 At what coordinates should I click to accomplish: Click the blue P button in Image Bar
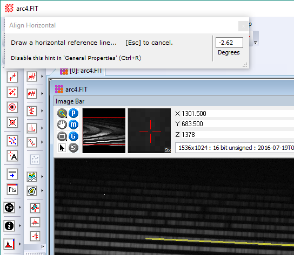point(73,113)
